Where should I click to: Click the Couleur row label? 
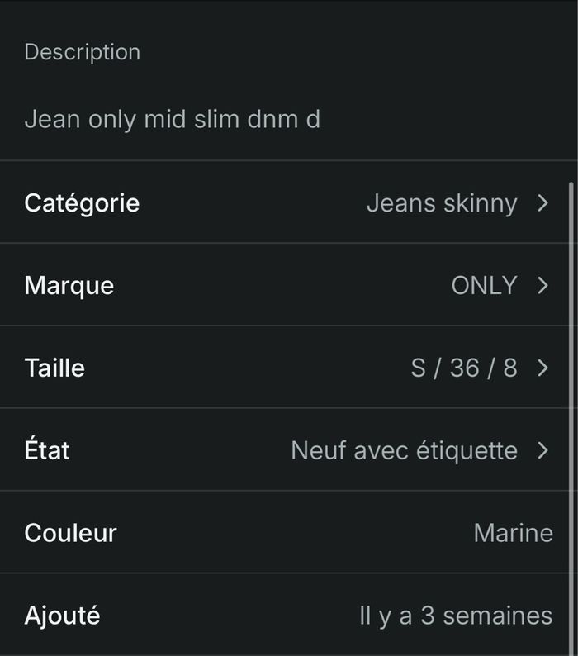[x=70, y=533]
